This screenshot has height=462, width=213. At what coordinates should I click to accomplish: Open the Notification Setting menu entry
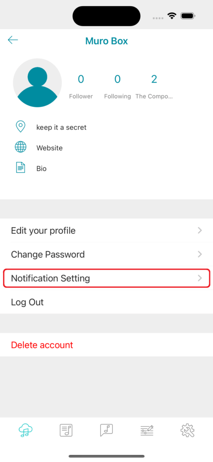point(50,278)
